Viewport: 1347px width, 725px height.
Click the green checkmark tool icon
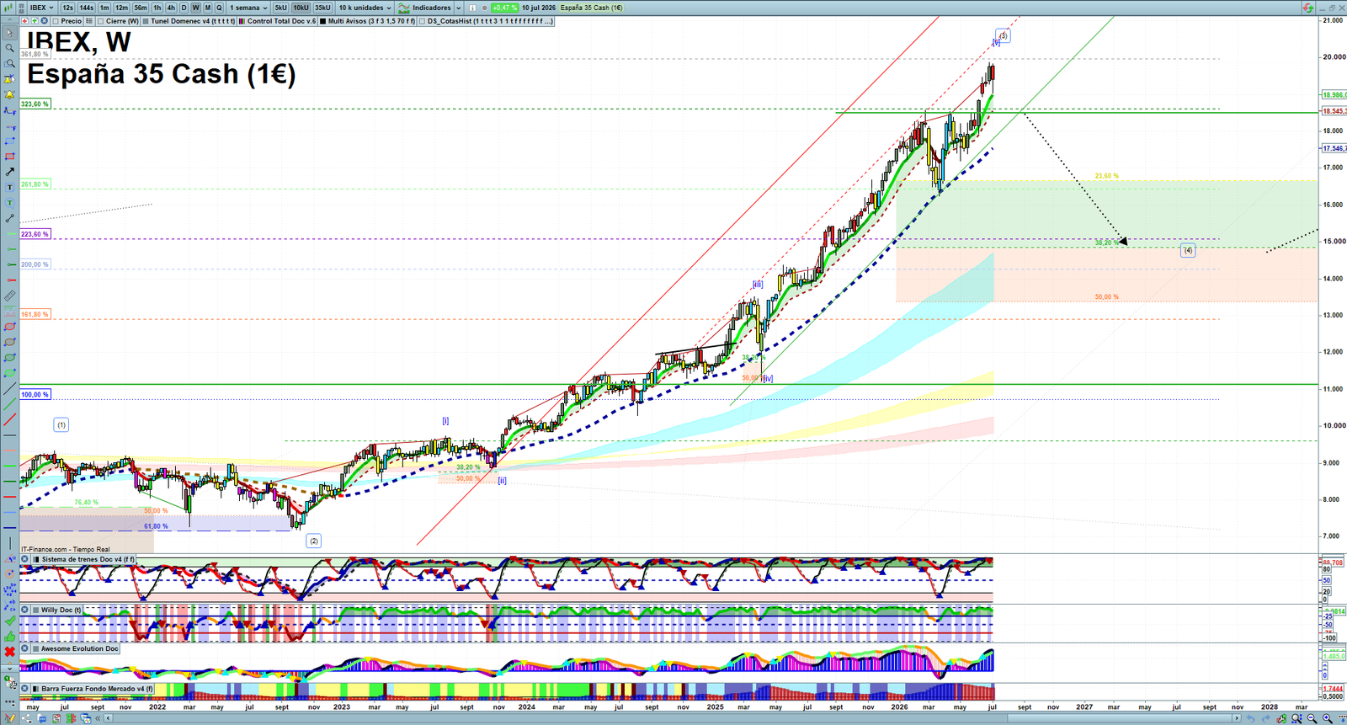[x=9, y=621]
